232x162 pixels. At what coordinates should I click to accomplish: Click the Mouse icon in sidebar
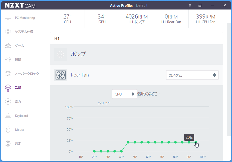(x=8, y=130)
